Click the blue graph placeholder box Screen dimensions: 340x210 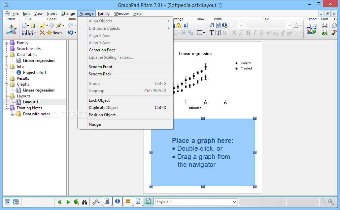[x=203, y=152]
